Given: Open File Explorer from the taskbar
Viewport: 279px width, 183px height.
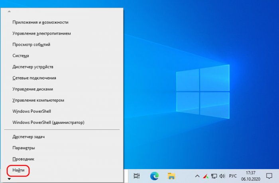Looking at the screenshot, I should click(x=171, y=176).
